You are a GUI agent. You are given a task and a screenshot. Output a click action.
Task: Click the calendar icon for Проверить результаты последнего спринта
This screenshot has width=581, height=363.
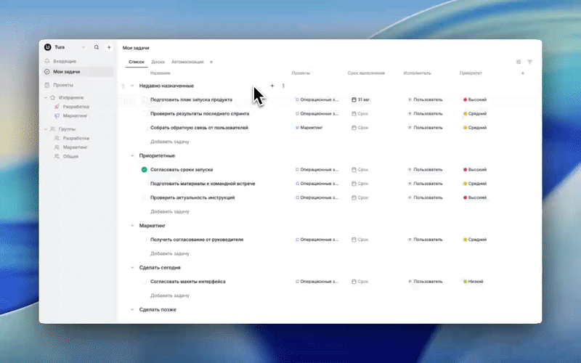354,114
